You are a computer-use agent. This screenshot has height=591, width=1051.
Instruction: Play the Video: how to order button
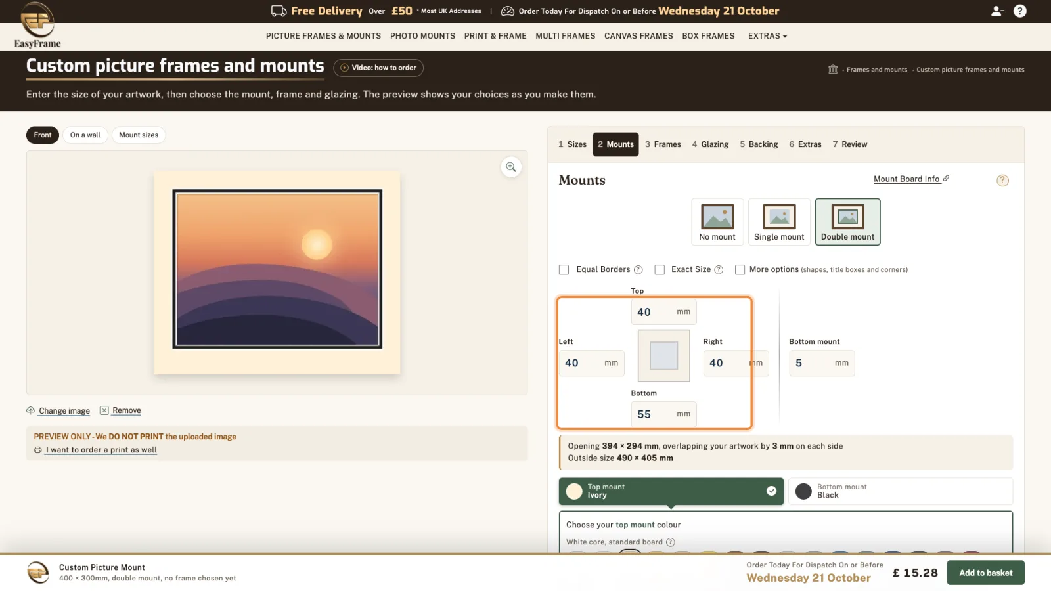[378, 68]
